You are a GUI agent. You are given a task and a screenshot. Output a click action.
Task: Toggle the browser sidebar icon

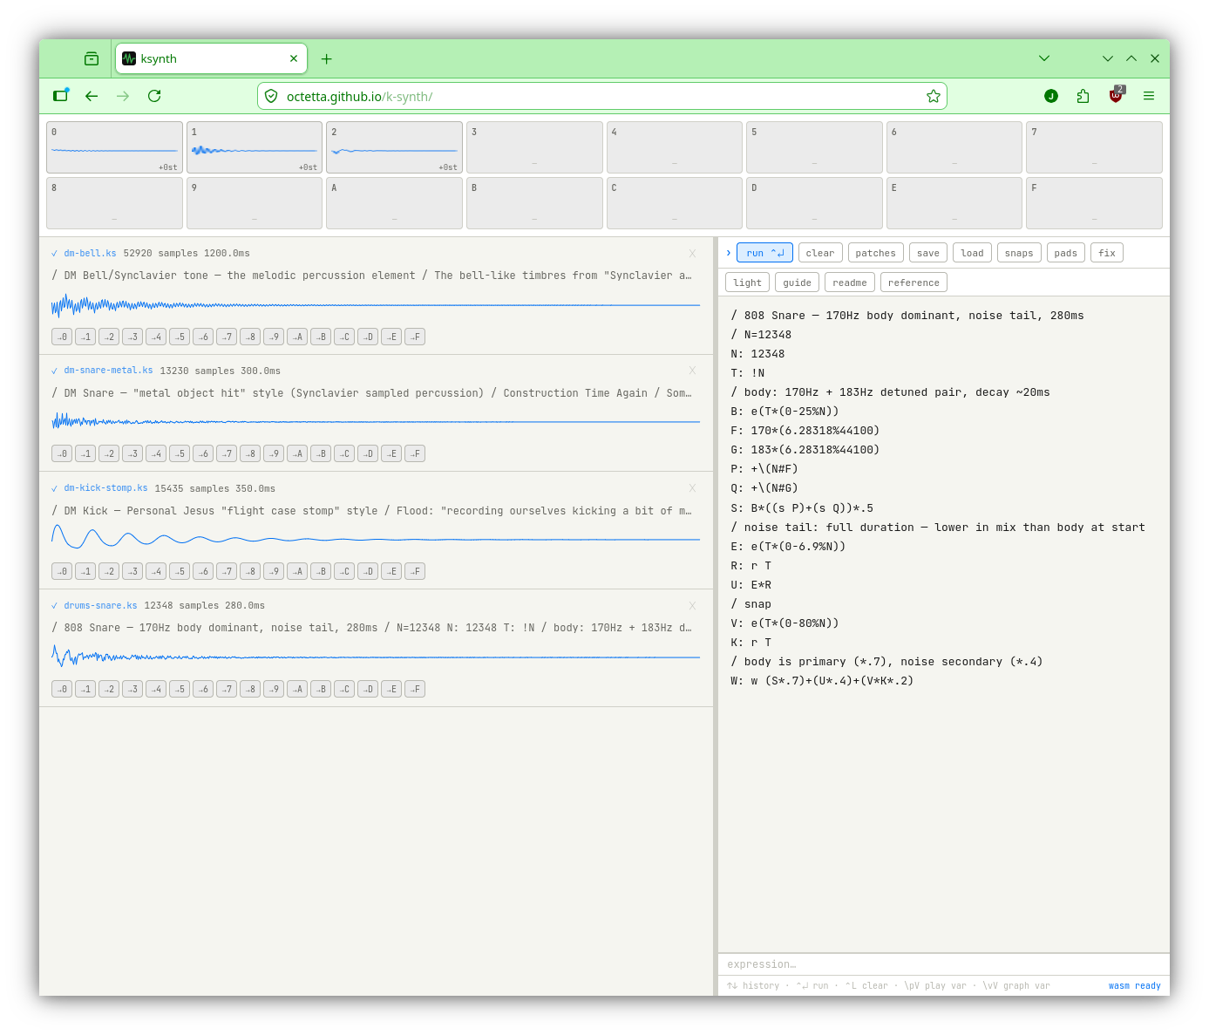[60, 96]
